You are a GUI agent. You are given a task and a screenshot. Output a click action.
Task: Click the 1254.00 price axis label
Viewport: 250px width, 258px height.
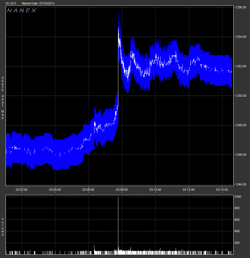[240, 37]
